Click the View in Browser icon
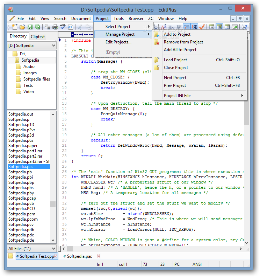The image size is (260, 277). point(71,27)
